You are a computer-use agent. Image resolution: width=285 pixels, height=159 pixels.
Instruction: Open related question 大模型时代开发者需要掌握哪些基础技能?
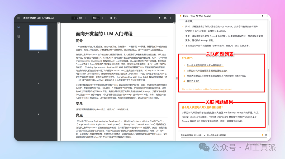click(x=207, y=71)
